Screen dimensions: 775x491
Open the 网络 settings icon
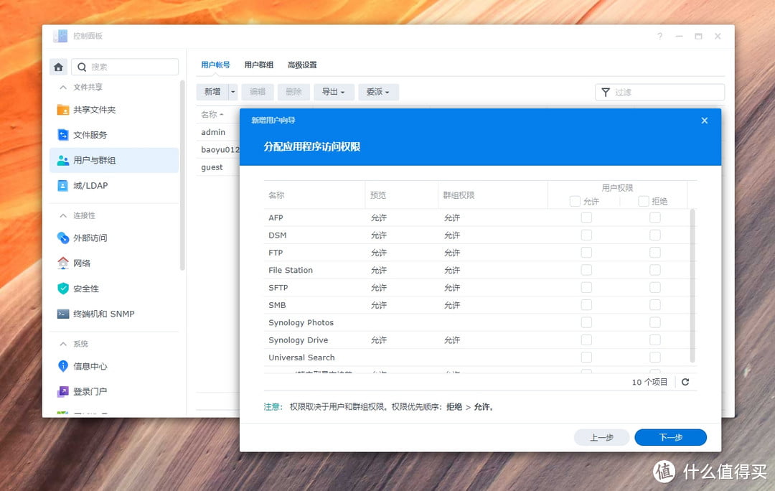point(65,263)
